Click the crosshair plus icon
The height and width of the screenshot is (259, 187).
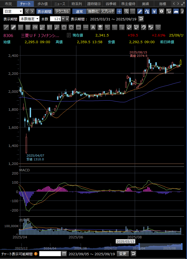tap(119, 11)
